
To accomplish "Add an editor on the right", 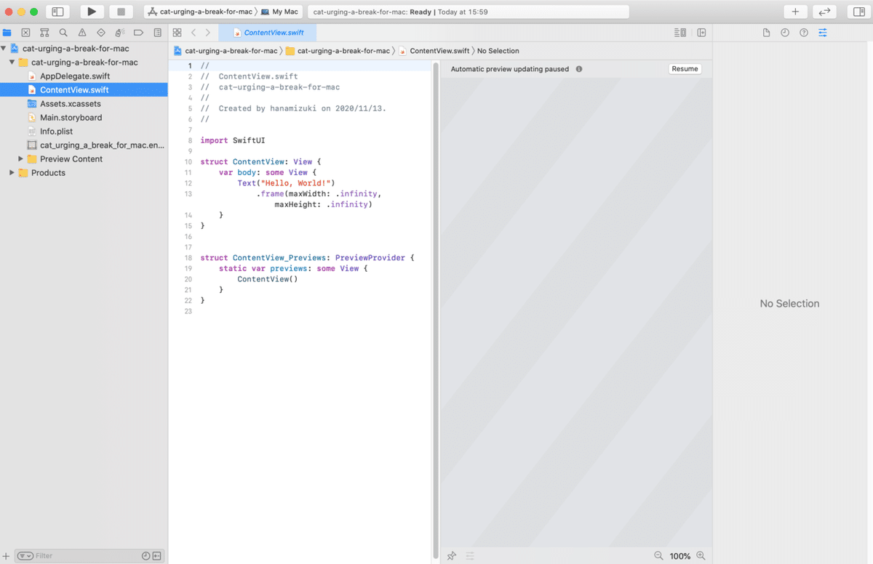I will click(701, 33).
